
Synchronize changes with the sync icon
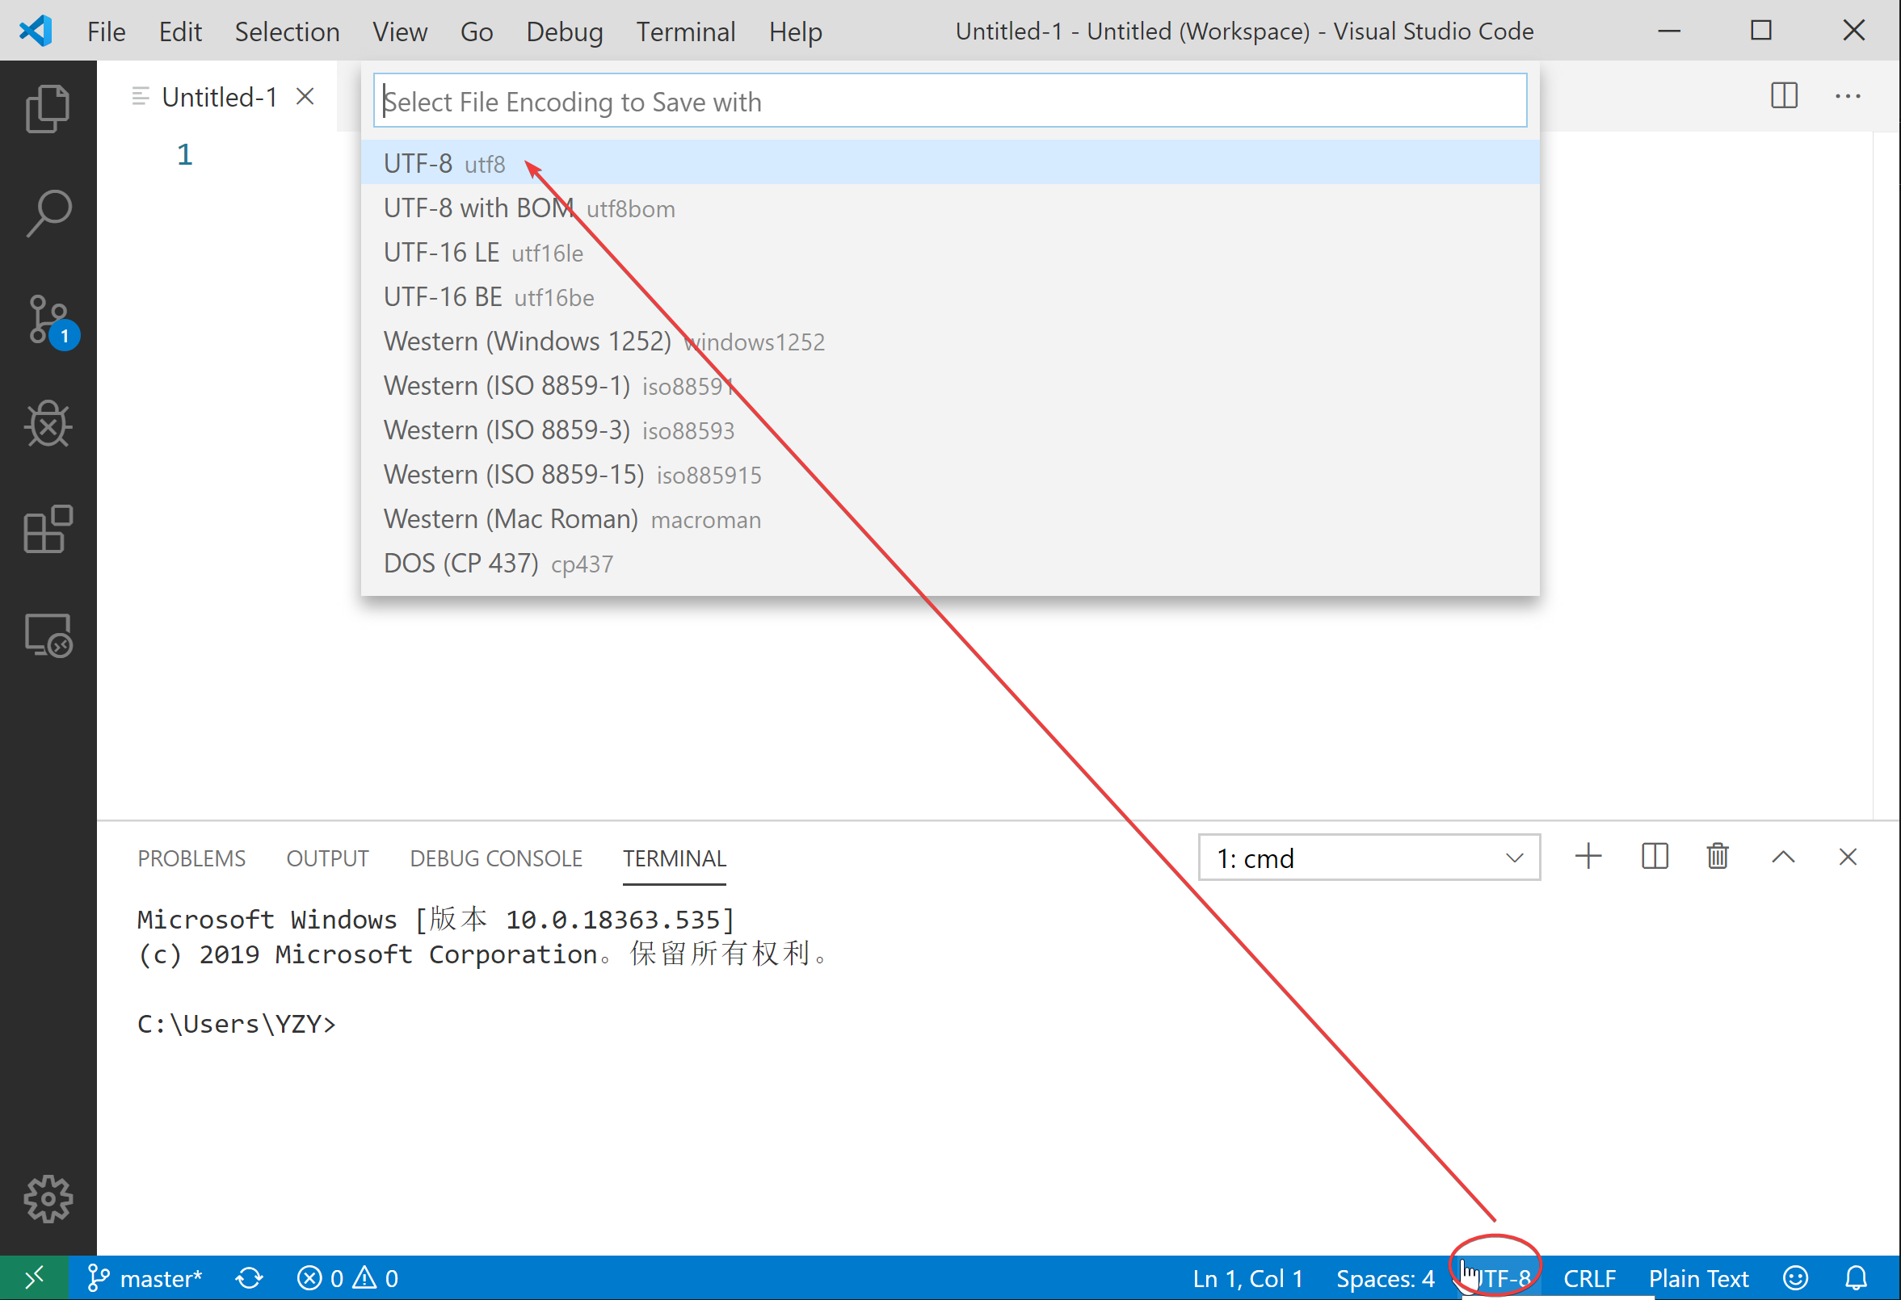click(250, 1278)
